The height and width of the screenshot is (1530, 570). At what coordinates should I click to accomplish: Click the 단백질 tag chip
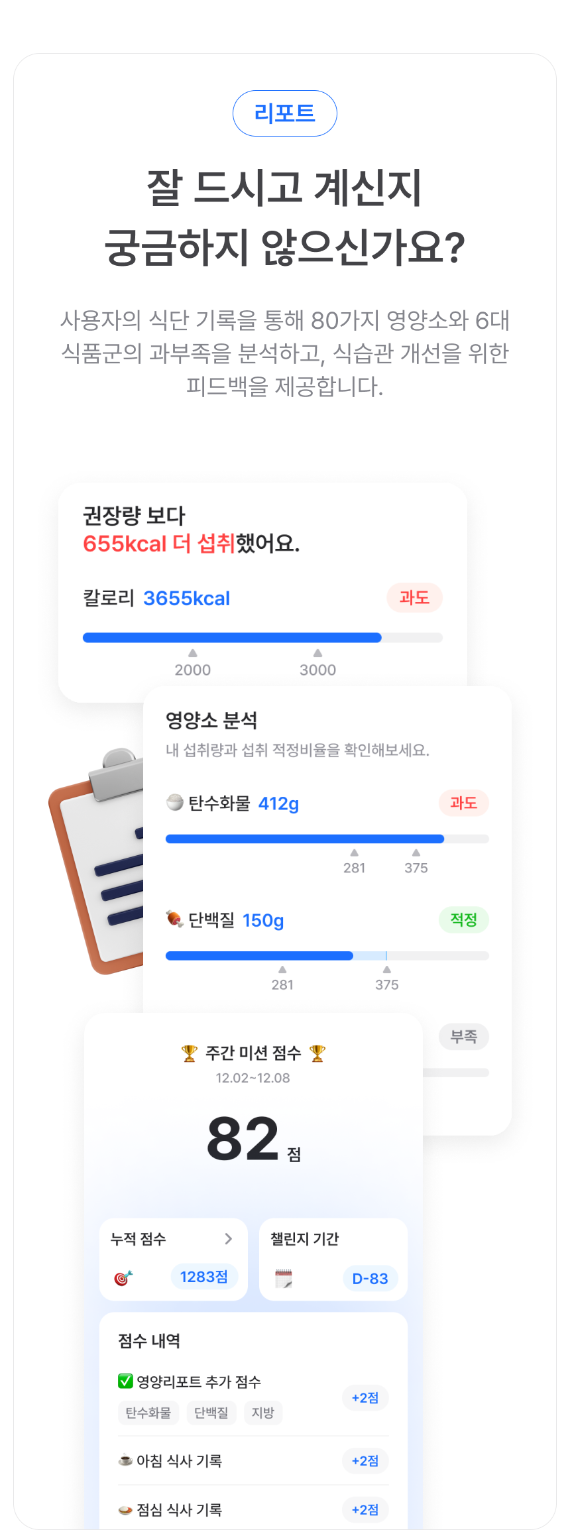[x=211, y=1413]
